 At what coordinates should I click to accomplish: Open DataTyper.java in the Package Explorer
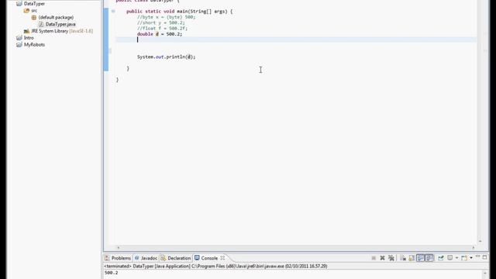click(60, 24)
